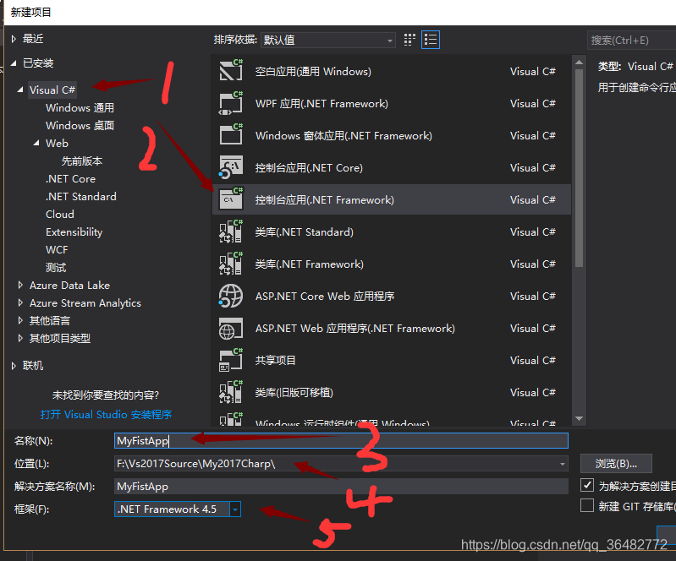This screenshot has height=561, width=676.
Task: Click the ASP.NET Core Web 应用程序 globe icon
Action: point(231,297)
